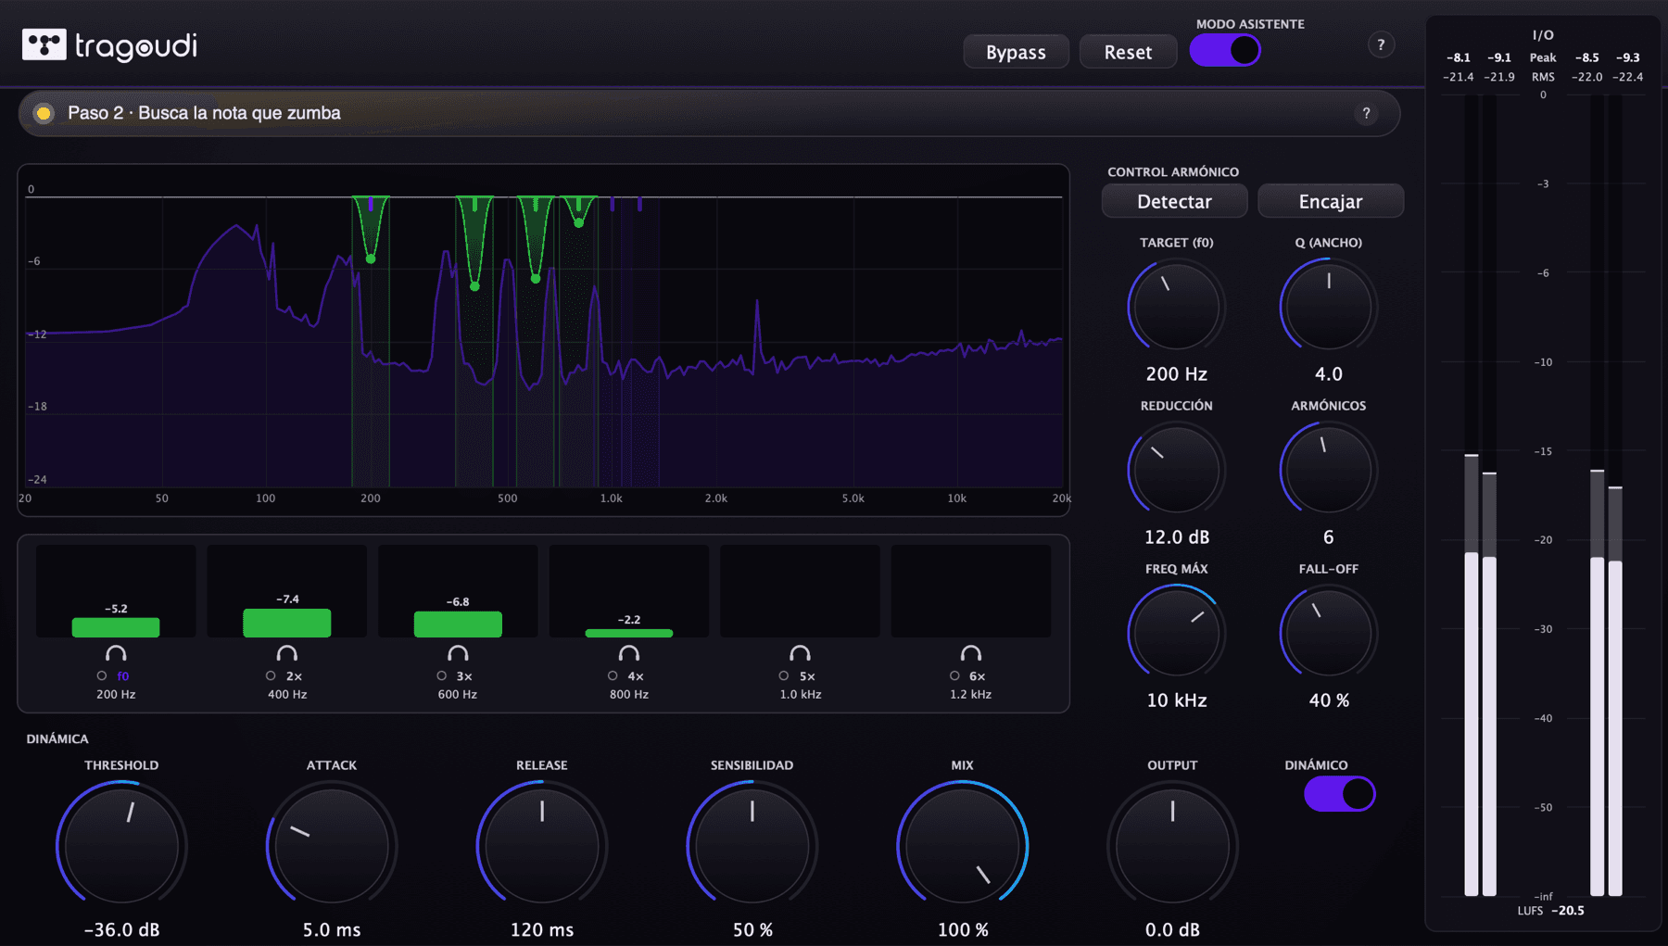
Task: Toggle Modo Asistente switch
Action: tap(1225, 50)
